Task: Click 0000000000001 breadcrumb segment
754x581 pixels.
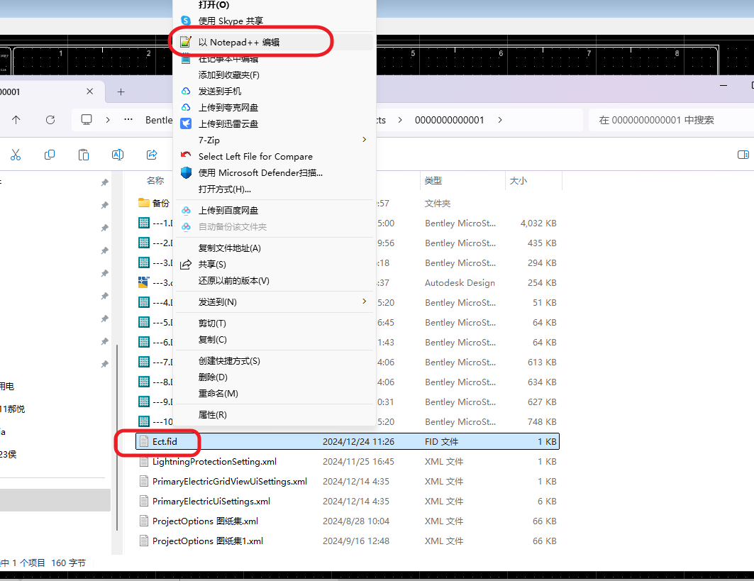Action: coord(449,120)
